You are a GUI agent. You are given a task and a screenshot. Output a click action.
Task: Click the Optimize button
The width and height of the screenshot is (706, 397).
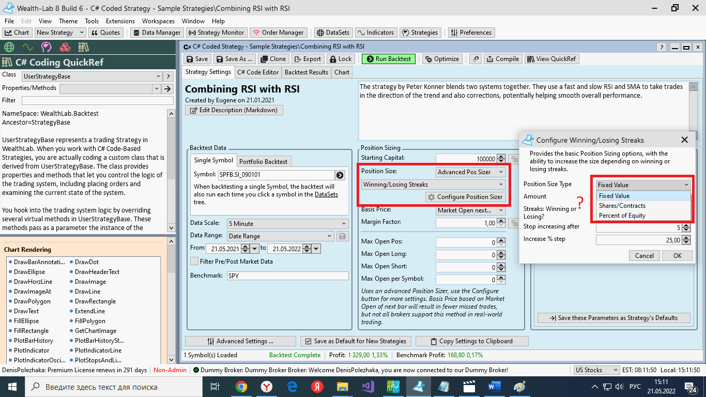[x=442, y=59]
